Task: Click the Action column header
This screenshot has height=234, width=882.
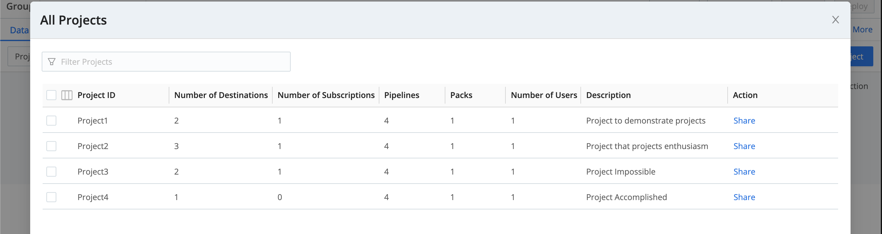Action: (x=745, y=95)
